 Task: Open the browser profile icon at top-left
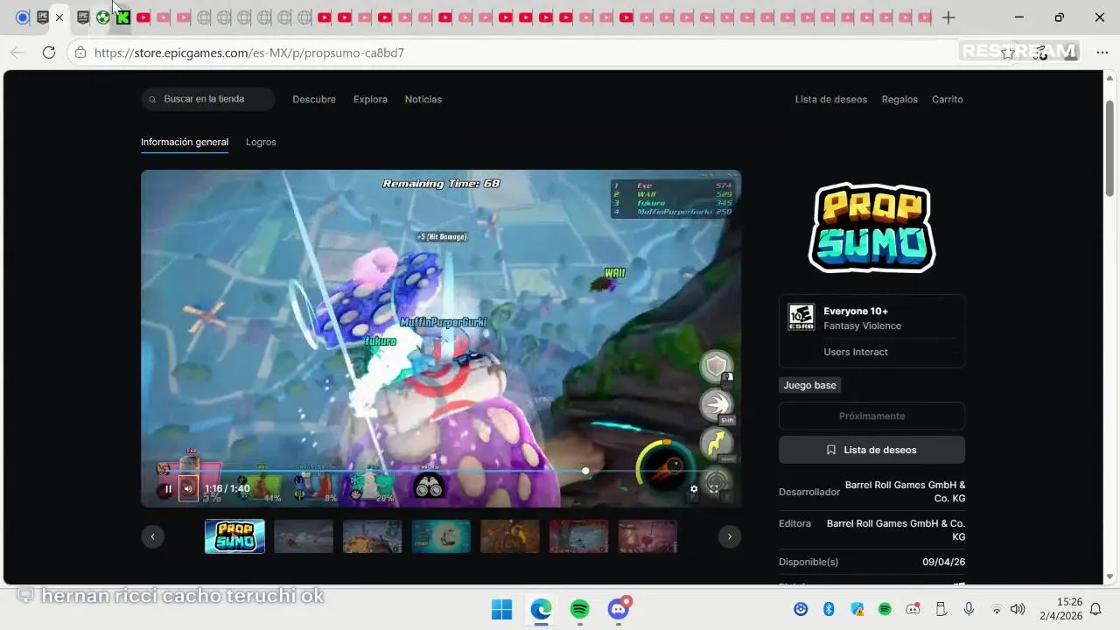coord(23,17)
